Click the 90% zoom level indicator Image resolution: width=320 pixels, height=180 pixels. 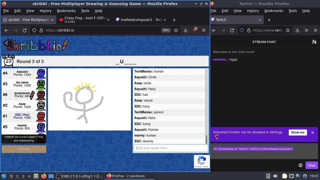(166, 30)
